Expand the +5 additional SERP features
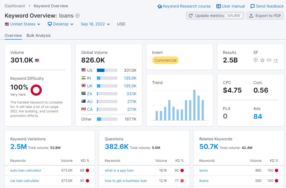Image resolution: width=286 pixels, height=188 pixels. 275,60
